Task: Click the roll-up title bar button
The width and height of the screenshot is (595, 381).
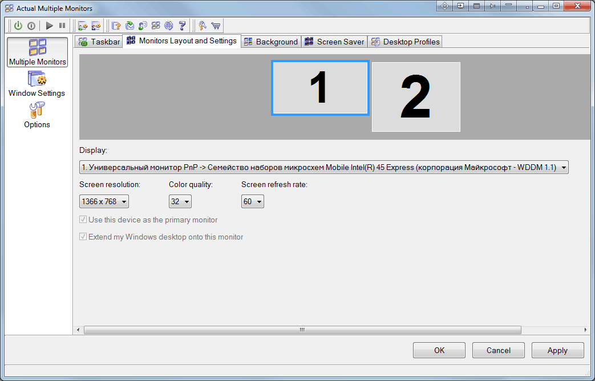Action: pyautogui.click(x=508, y=6)
